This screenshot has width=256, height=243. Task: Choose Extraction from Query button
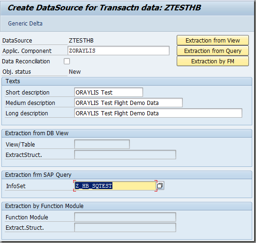[x=213, y=51]
